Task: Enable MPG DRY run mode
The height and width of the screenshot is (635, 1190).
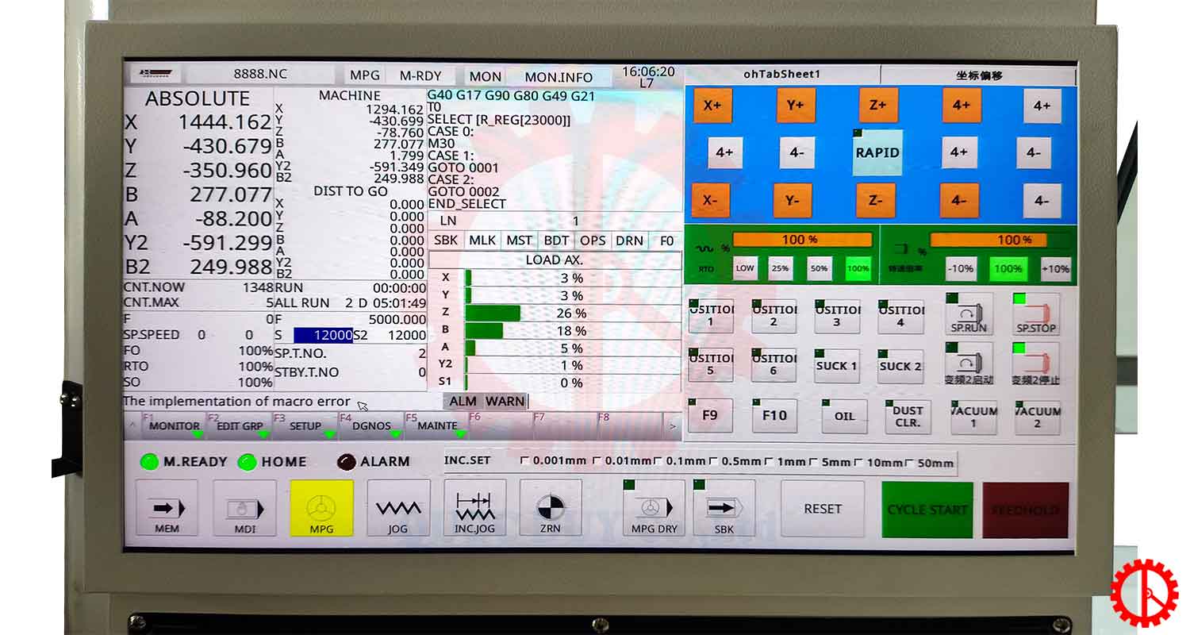Action: 654,508
